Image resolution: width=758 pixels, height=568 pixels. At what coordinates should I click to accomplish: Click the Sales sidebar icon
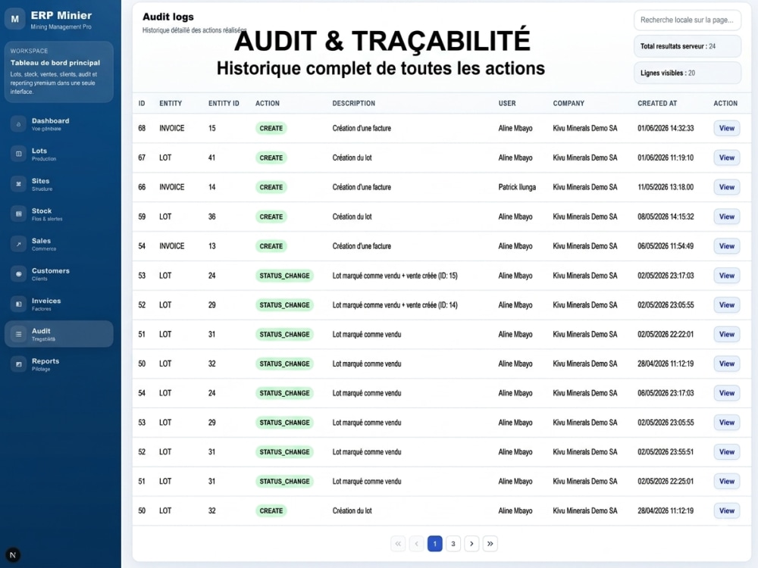click(x=18, y=244)
